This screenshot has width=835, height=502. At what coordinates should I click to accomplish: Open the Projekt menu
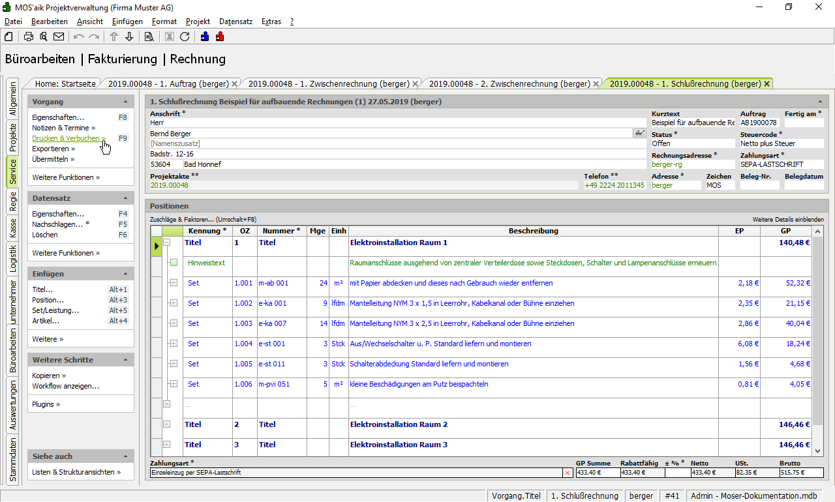198,22
